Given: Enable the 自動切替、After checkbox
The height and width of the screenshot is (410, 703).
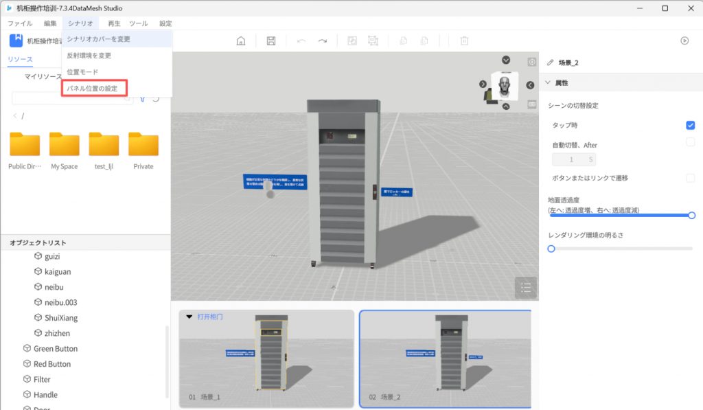Looking at the screenshot, I should coord(690,142).
